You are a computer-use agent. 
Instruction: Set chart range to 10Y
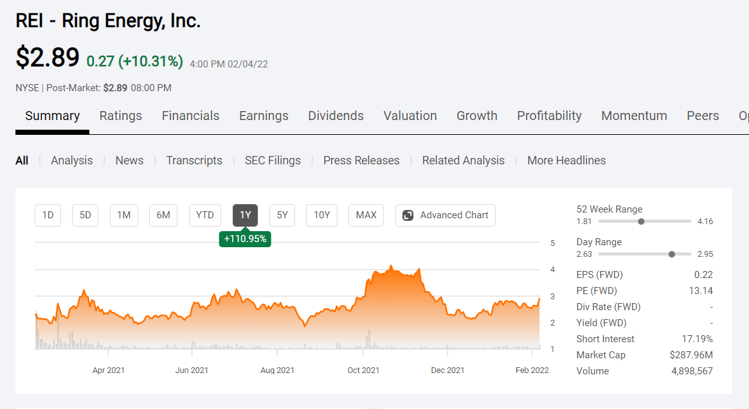321,215
